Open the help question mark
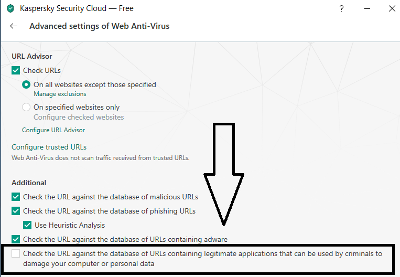 point(341,8)
